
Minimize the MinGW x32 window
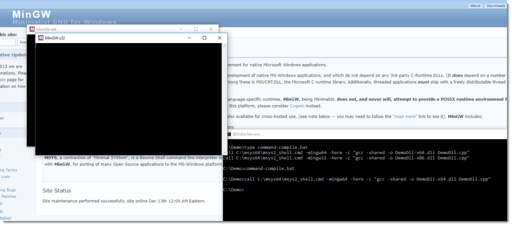tap(189, 38)
